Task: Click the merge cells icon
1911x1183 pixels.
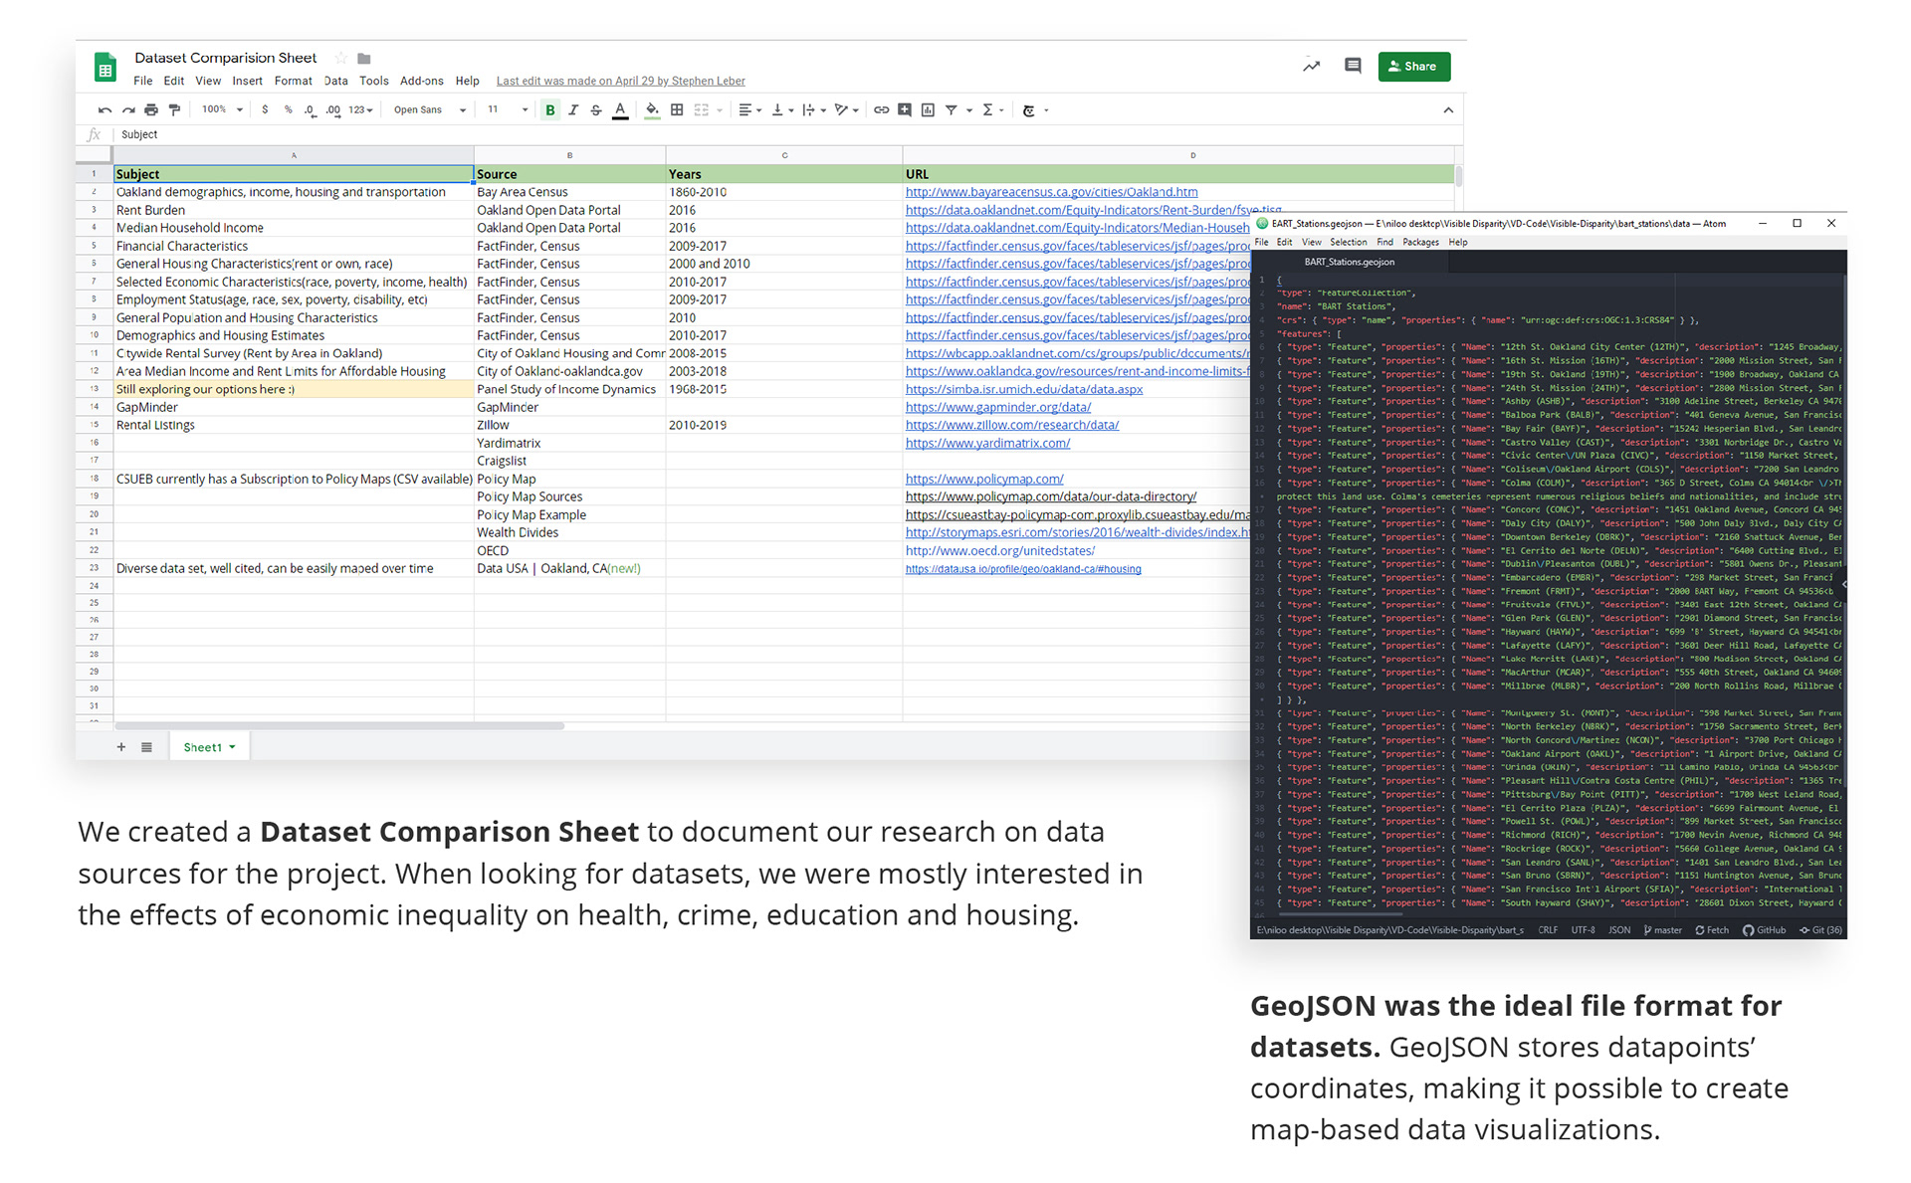Action: 702,110
